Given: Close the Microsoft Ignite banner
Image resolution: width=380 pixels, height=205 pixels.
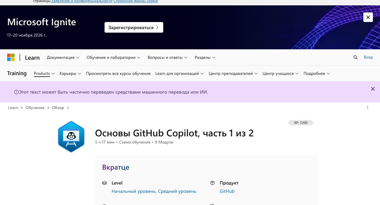Looking at the screenshot, I should point(368,17).
